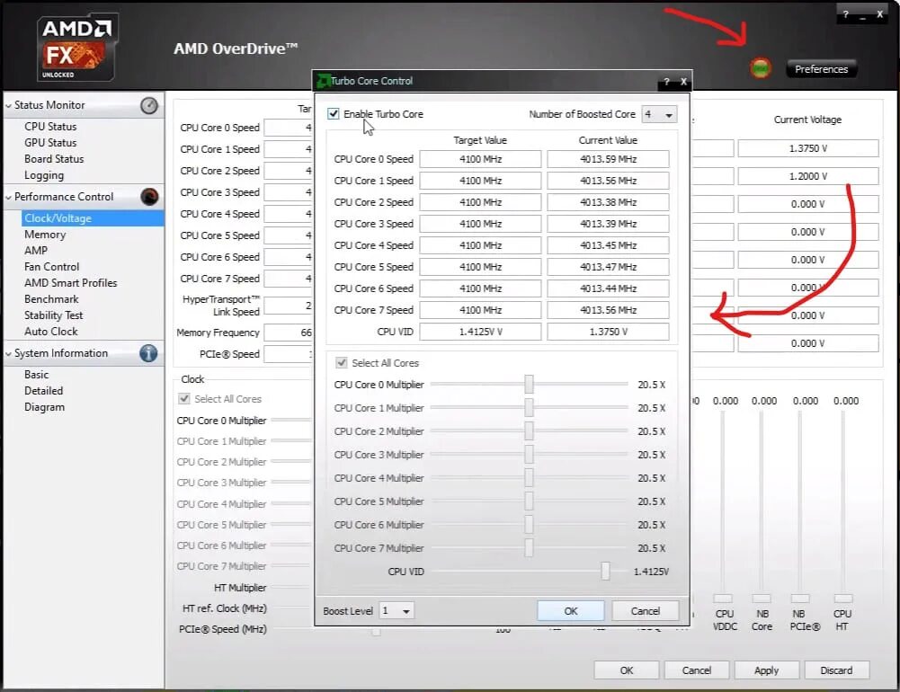900x692 pixels.
Task: Open Stability Test page
Action: pyautogui.click(x=53, y=315)
